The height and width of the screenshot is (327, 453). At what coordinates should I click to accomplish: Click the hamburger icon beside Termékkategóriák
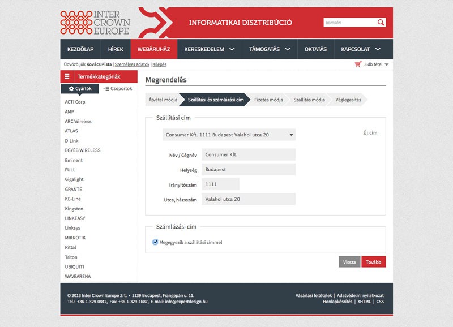click(x=67, y=77)
